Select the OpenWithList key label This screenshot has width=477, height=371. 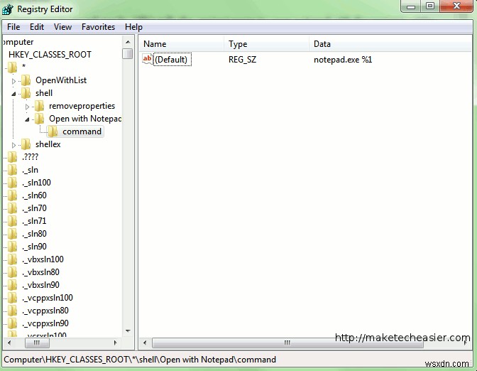tap(61, 80)
